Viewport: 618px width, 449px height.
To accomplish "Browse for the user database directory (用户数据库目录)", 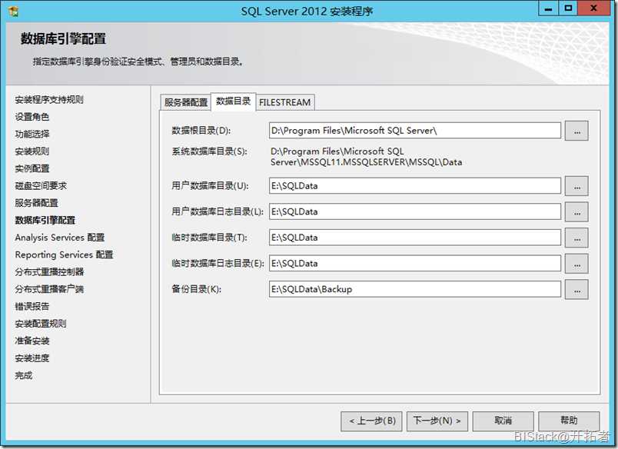I will coord(576,185).
